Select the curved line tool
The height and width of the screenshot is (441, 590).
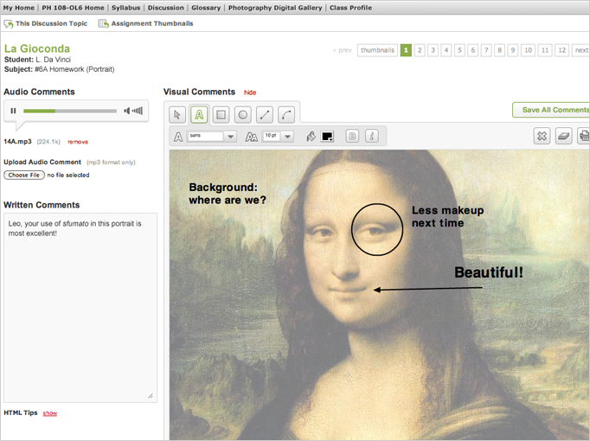point(286,114)
